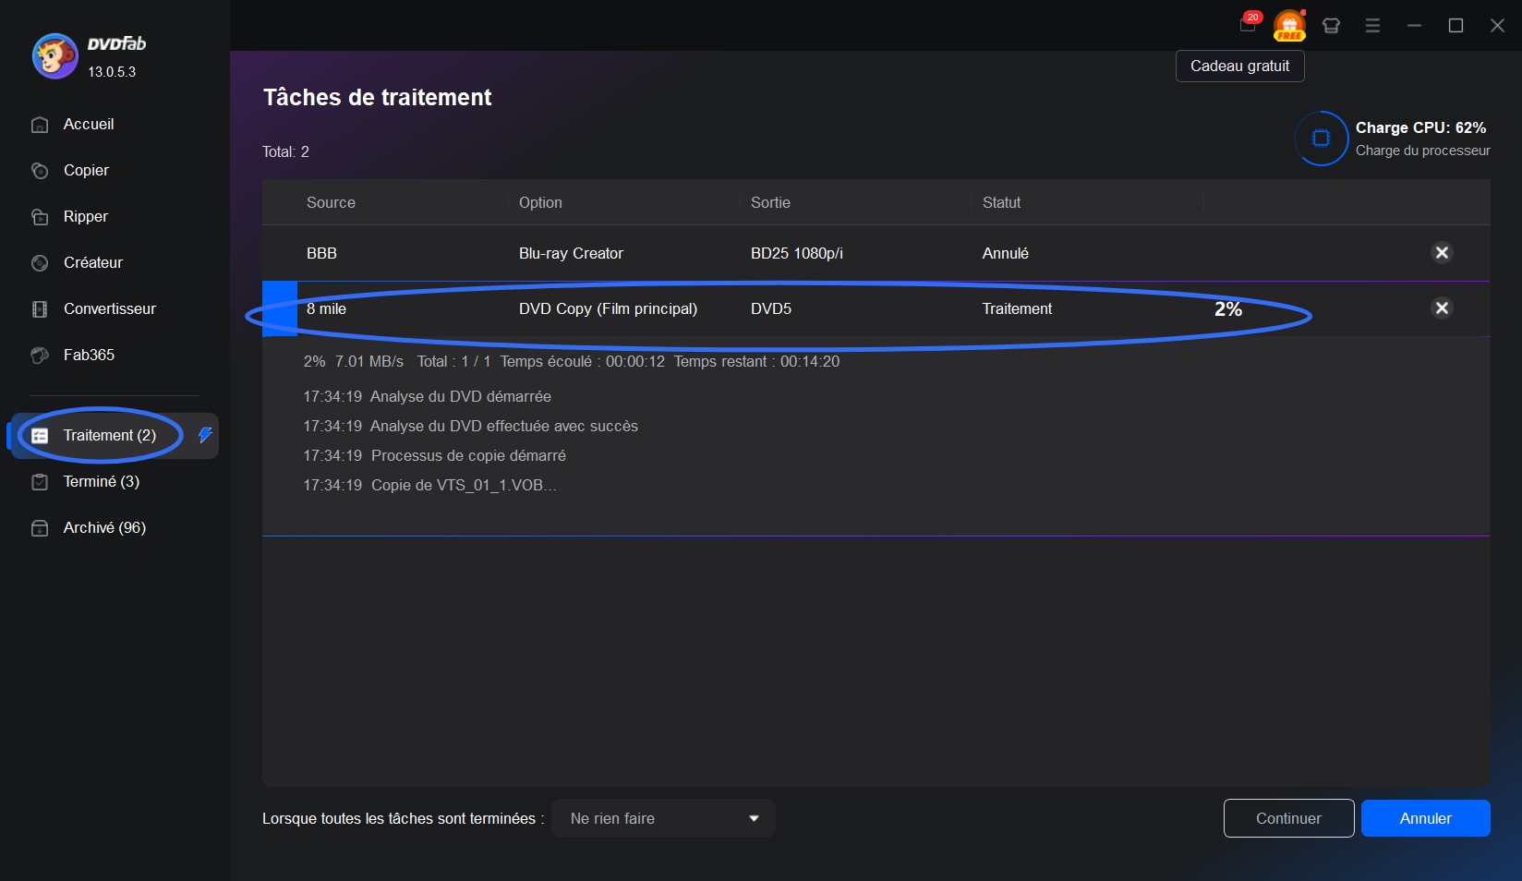Remove the cancelled BBB task
Screen dimensions: 1522x881
point(1441,253)
